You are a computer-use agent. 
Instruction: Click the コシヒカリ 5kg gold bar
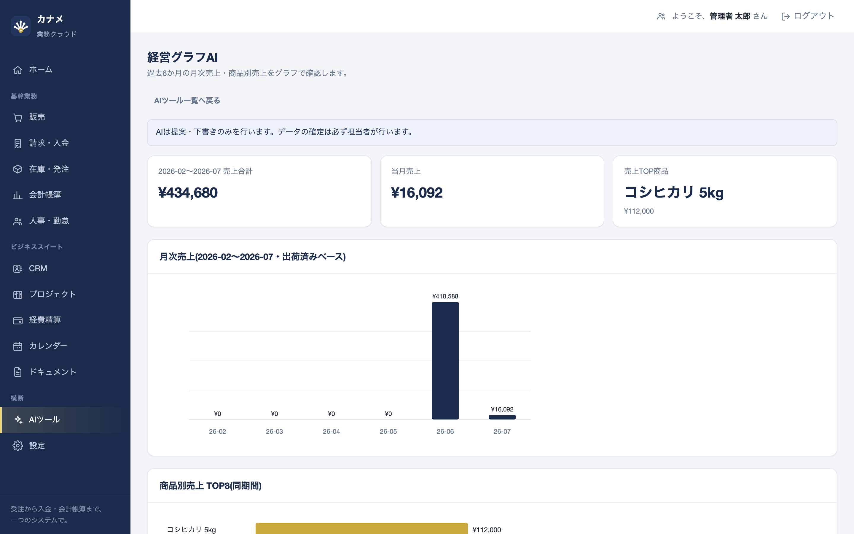click(x=361, y=528)
